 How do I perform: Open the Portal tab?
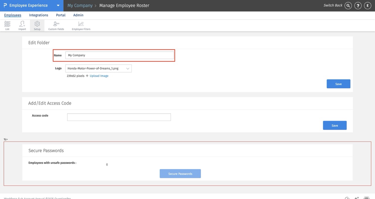click(x=61, y=15)
